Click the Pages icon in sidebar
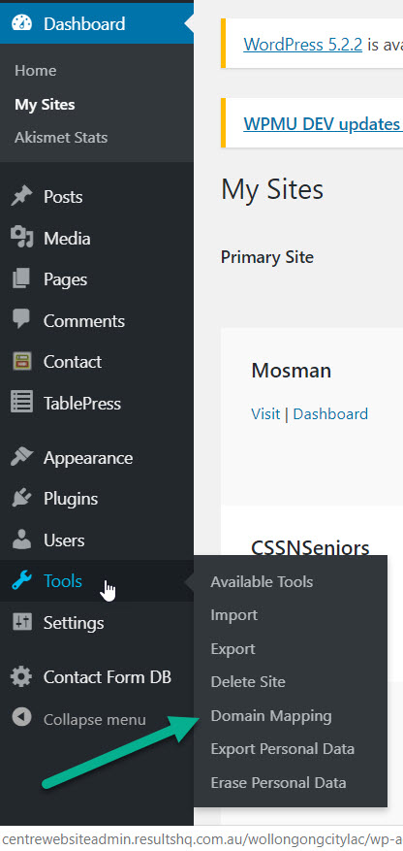 [21, 278]
